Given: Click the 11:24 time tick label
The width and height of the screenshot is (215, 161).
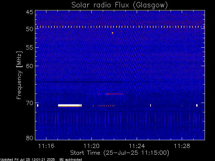Looking at the screenshot, I should (x=137, y=146).
